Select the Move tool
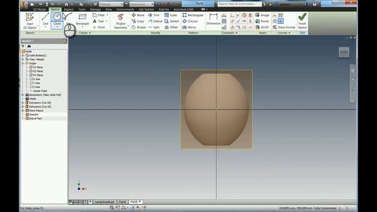377x212 pixels. (138, 15)
